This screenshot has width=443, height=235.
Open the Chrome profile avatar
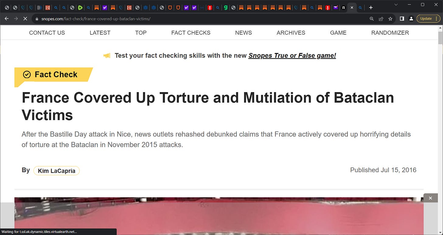point(411,19)
